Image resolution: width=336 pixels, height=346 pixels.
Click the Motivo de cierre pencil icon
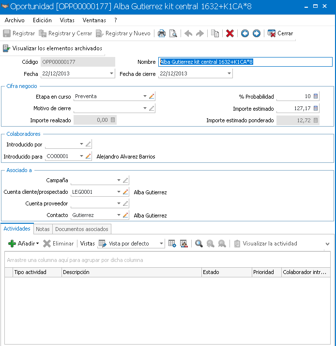(x=152, y=108)
